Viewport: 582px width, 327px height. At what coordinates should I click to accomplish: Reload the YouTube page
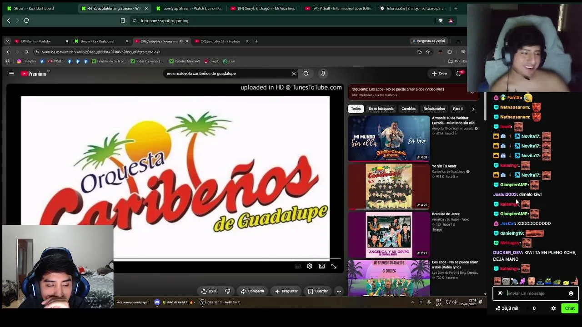tap(26, 52)
